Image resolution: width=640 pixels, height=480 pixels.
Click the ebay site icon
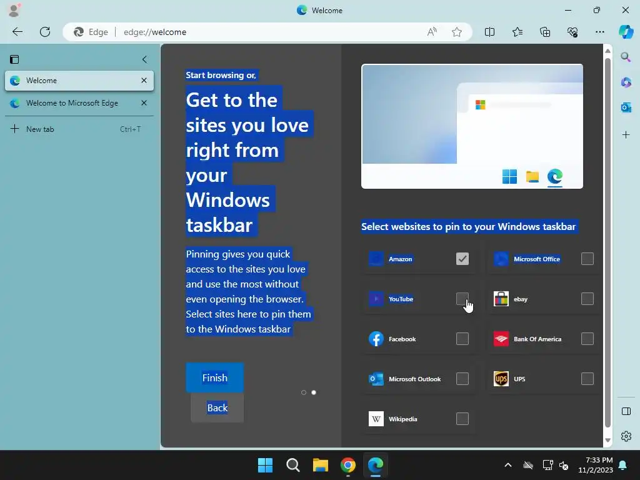click(x=501, y=299)
